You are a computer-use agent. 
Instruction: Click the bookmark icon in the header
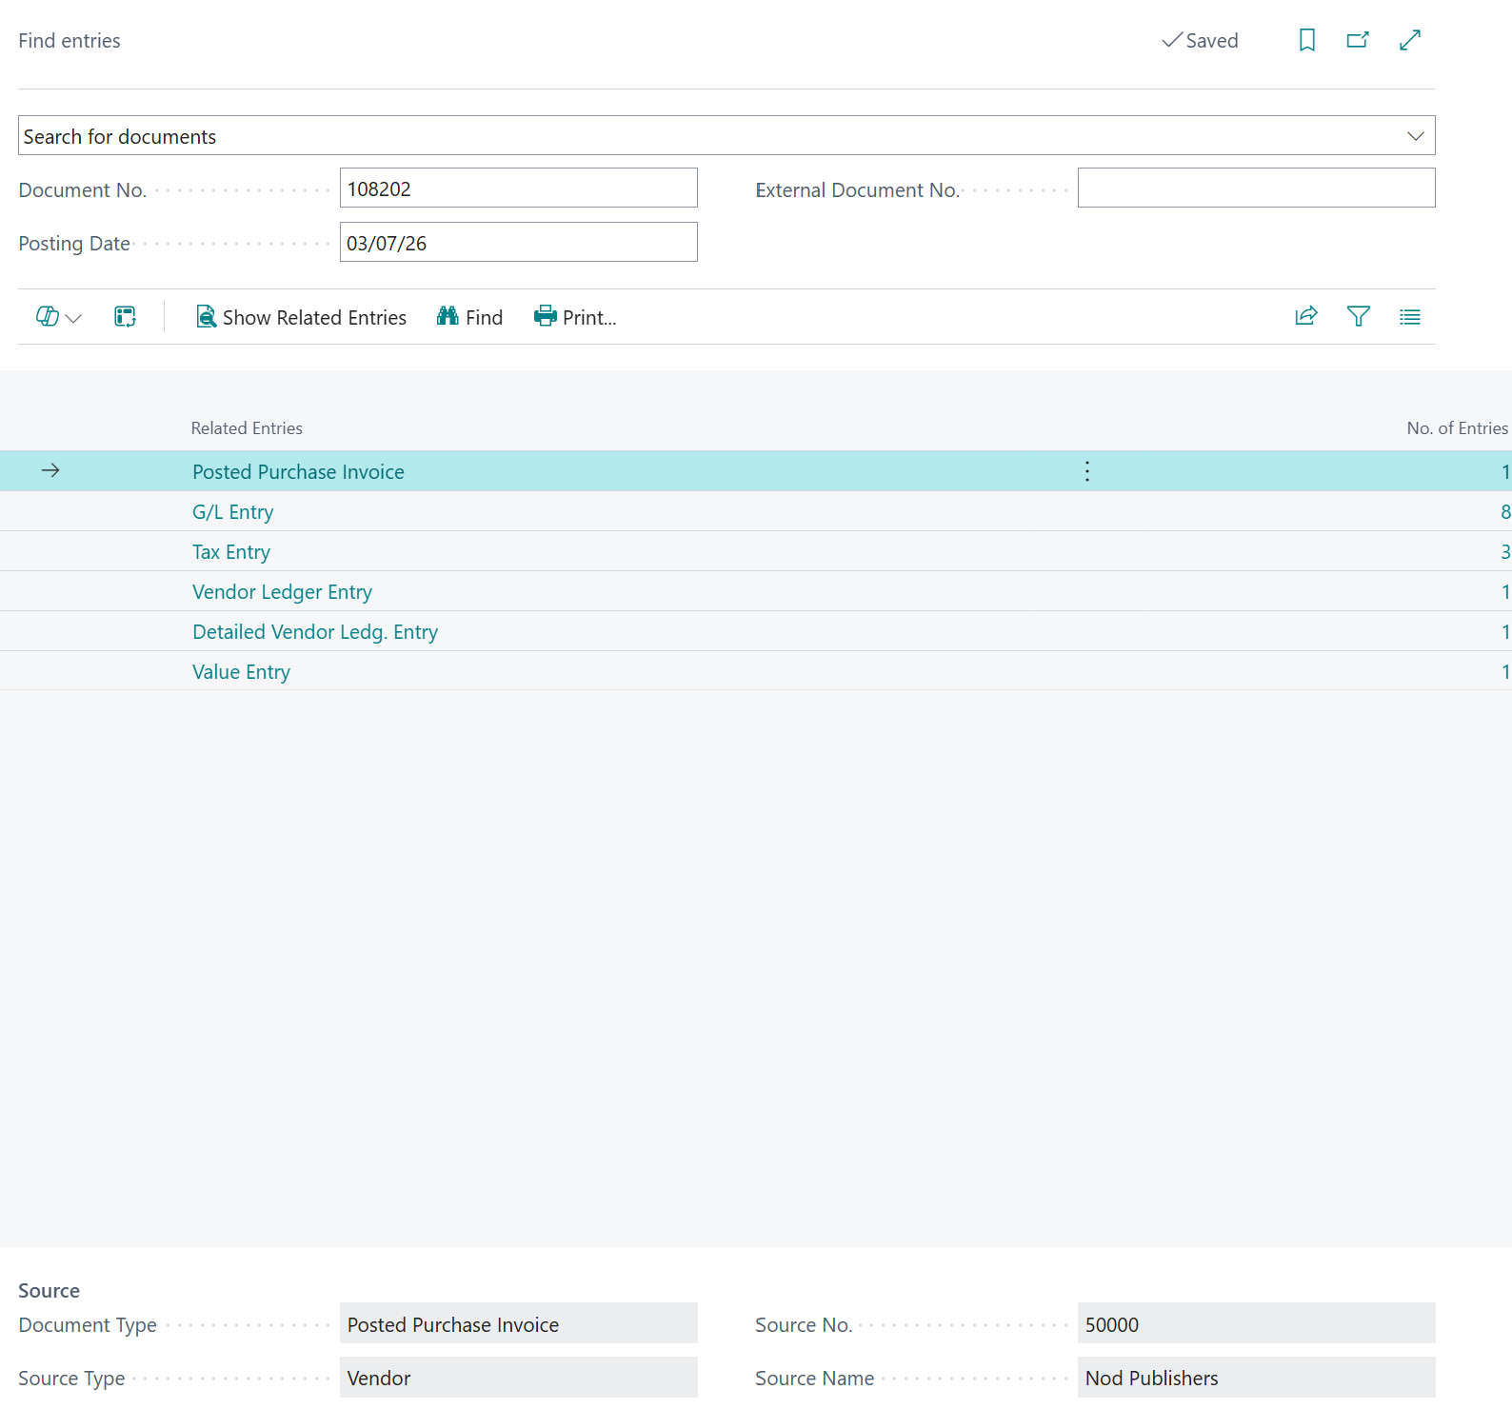tap(1307, 40)
